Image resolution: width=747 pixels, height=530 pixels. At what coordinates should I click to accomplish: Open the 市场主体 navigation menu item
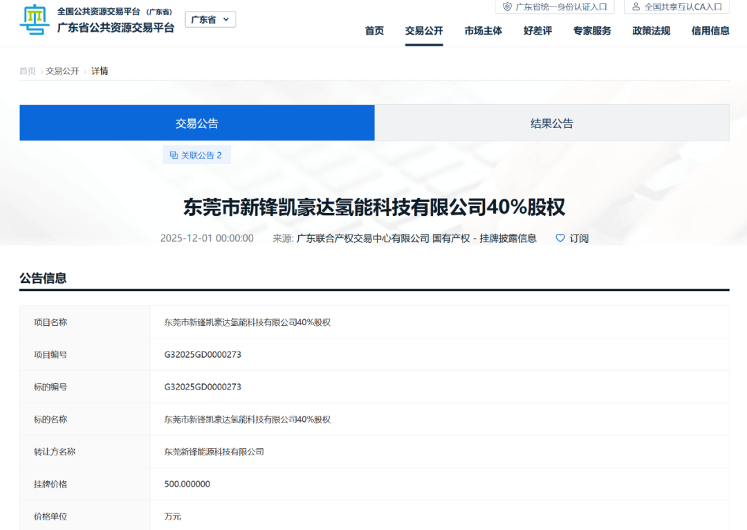pos(483,30)
